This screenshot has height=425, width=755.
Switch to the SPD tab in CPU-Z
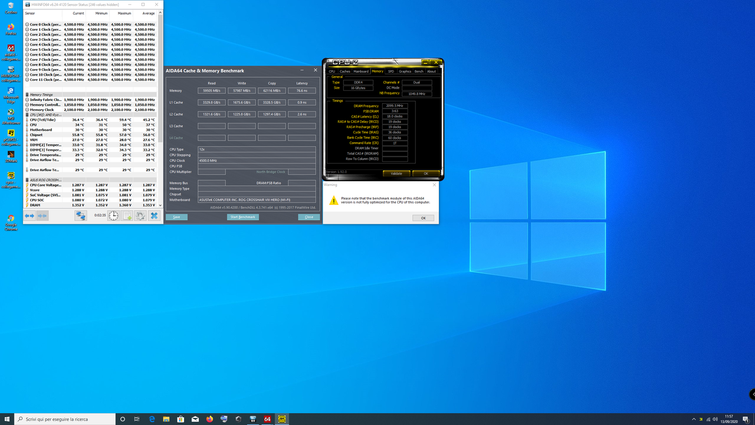click(390, 71)
